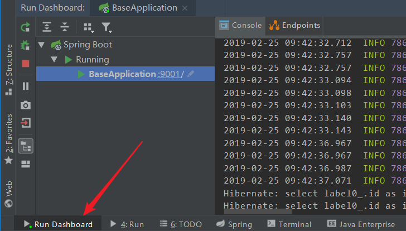The height and width of the screenshot is (231, 406).
Task: Toggle the layout icon below tree view button
Action: (25, 164)
